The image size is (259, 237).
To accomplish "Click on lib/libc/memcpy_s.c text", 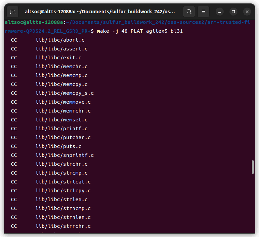I will 64,93.
